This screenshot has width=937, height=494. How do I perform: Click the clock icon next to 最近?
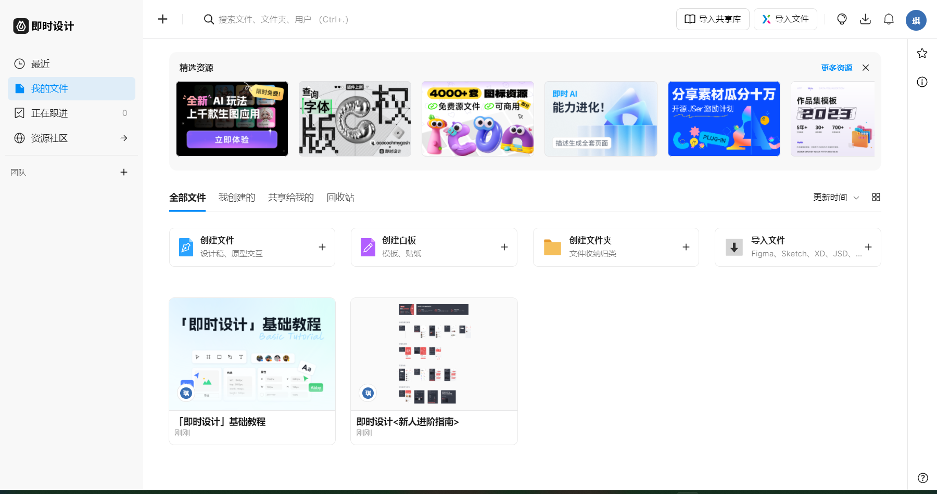pyautogui.click(x=19, y=63)
